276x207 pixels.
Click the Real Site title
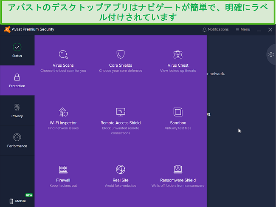pyautogui.click(x=121, y=180)
